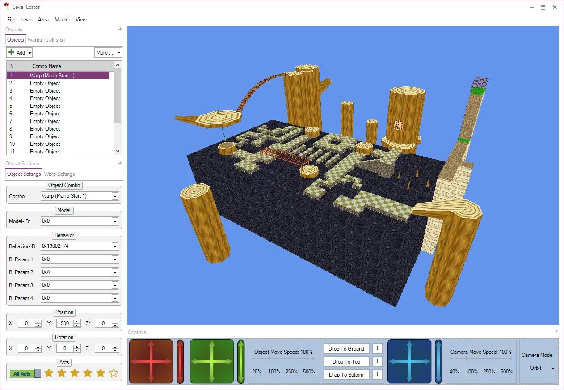Toggle the fifth act star
This screenshot has height=390, width=564.
pos(101,373)
